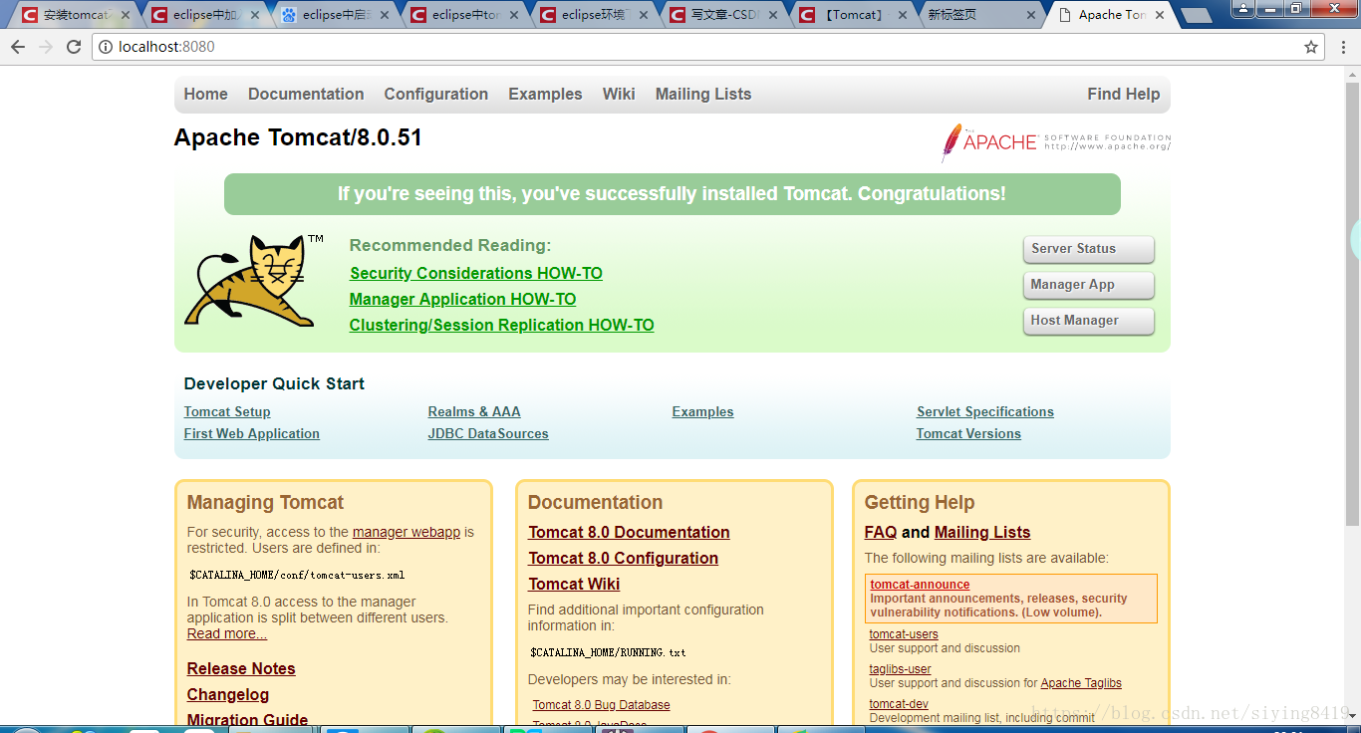Open the JDBC DataSources link
This screenshot has height=733, width=1361.
pos(488,433)
